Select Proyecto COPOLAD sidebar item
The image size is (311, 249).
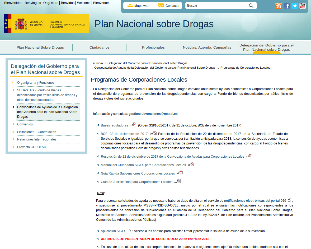click(x=31, y=147)
